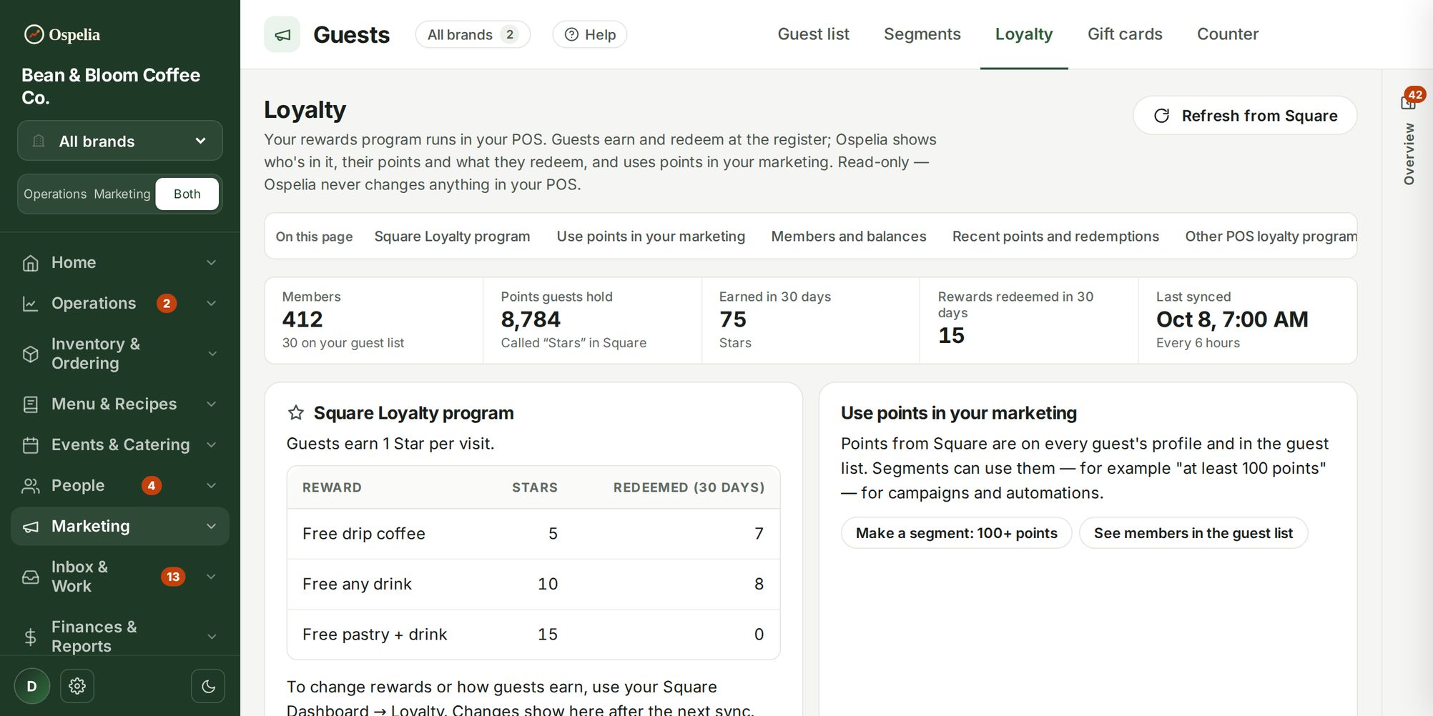Click See members in the guest list
The width and height of the screenshot is (1433, 716).
1193,533
